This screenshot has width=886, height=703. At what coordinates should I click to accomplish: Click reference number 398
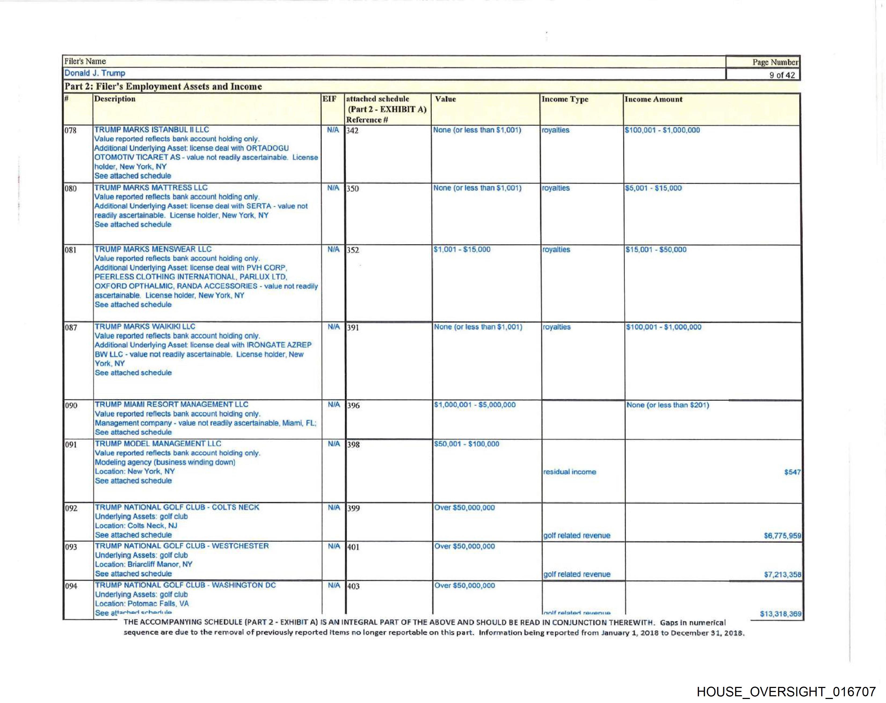[353, 445]
